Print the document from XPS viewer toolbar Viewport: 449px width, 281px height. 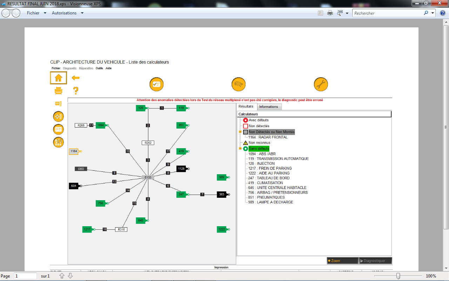click(x=330, y=13)
